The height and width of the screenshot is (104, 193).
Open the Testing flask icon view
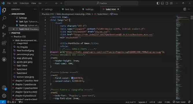(x=4, y=51)
